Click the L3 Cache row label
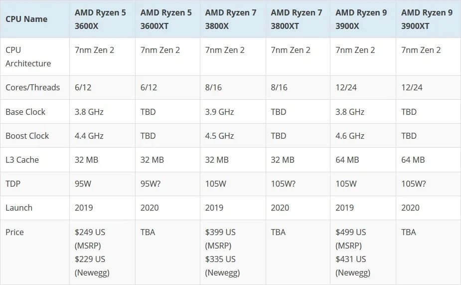461x285 pixels. [x=22, y=160]
